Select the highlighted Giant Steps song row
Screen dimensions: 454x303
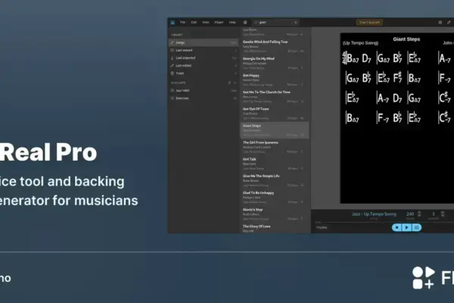click(x=275, y=130)
